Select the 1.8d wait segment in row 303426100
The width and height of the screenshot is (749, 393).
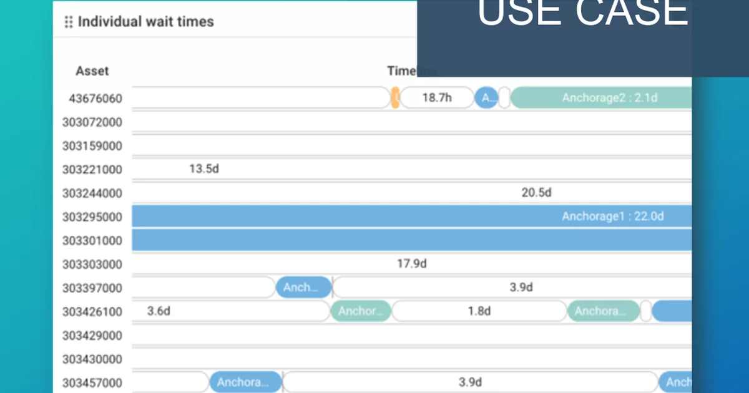click(479, 311)
